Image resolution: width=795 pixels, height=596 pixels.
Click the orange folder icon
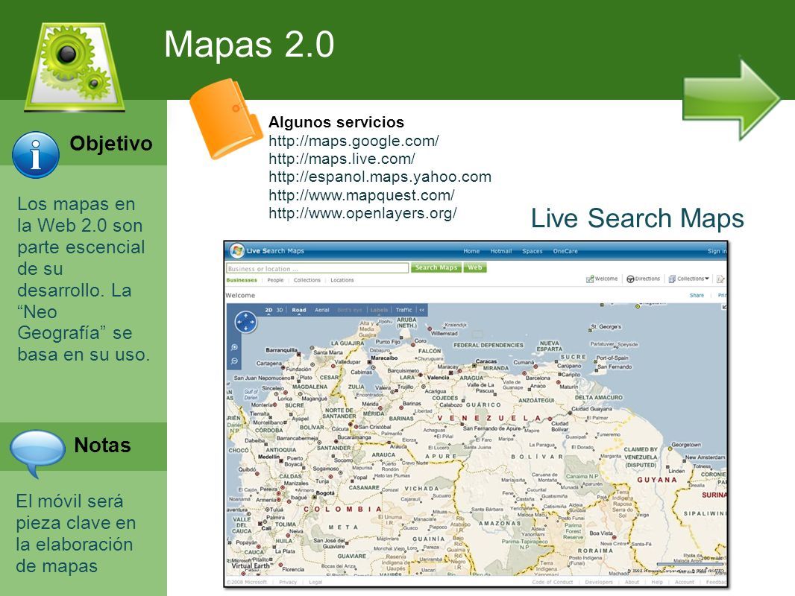(226, 118)
